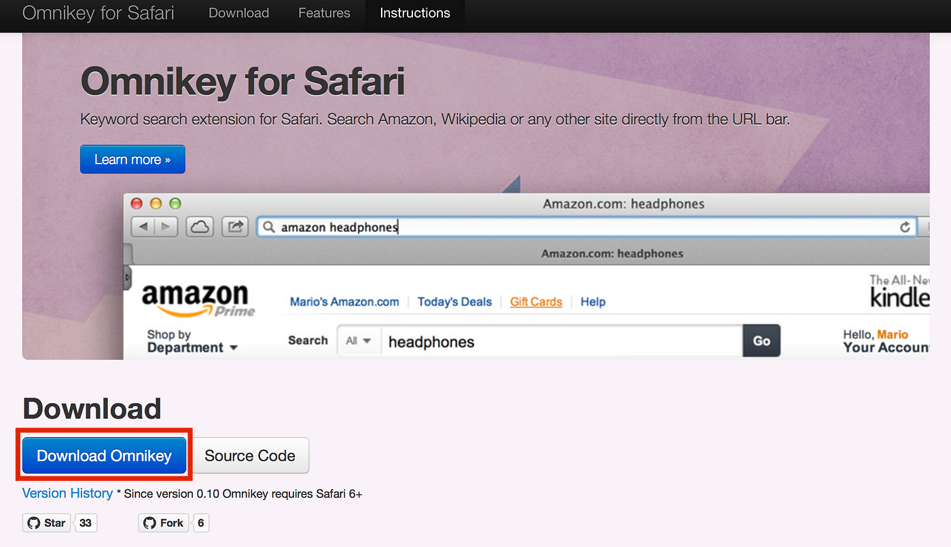Click the Safari forward arrow
This screenshot has width=951, height=547.
coord(166,227)
